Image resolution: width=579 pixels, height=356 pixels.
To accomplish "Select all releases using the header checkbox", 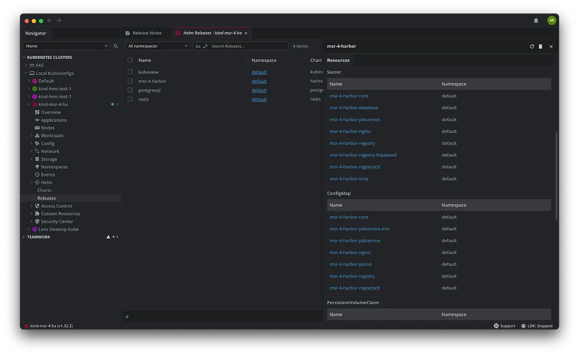I will point(130,60).
